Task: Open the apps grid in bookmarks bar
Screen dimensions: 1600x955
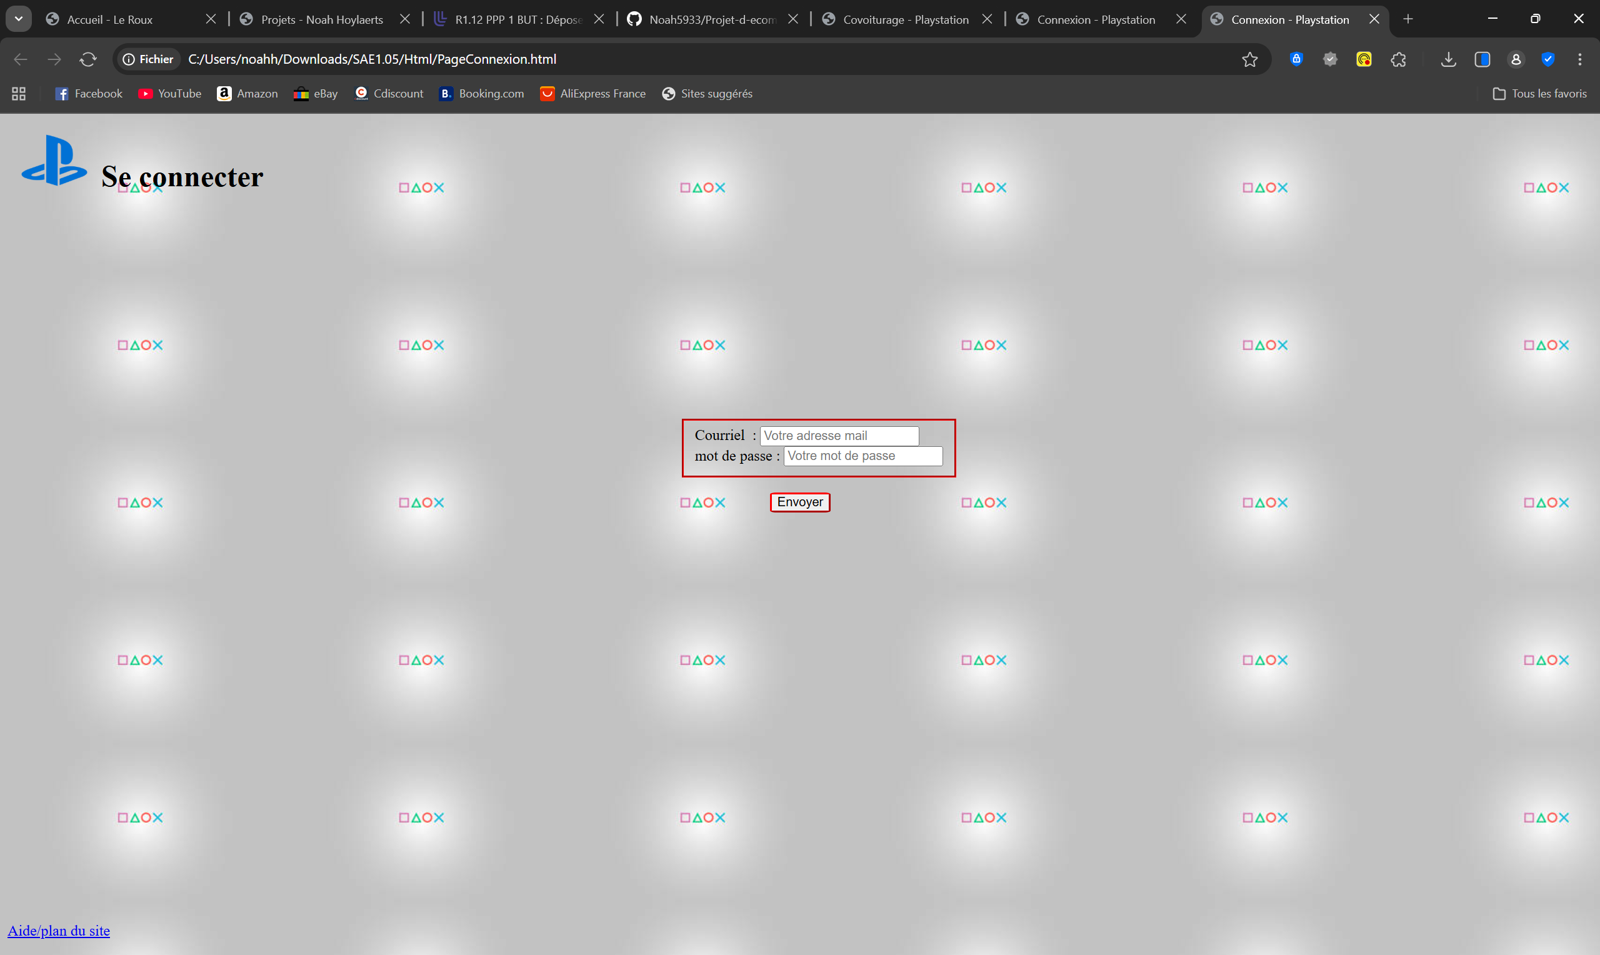Action: click(19, 94)
